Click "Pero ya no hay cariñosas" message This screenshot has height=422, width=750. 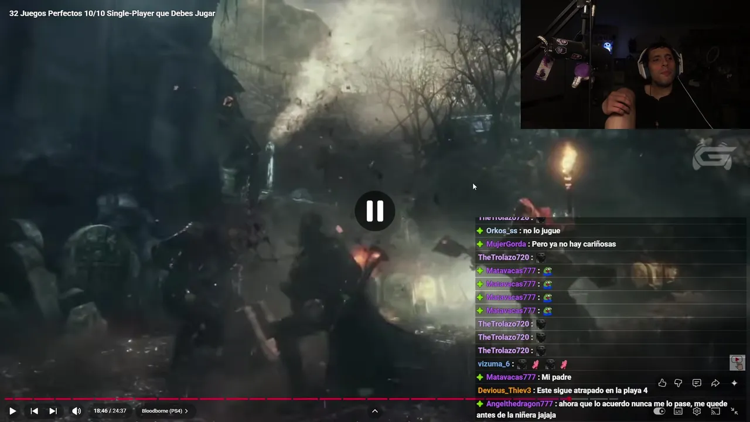click(574, 244)
